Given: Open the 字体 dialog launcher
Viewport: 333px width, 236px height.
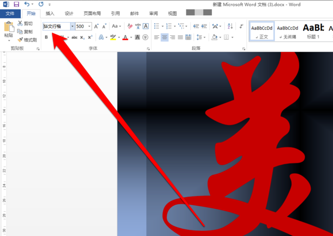Looking at the screenshot, I should (148, 49).
